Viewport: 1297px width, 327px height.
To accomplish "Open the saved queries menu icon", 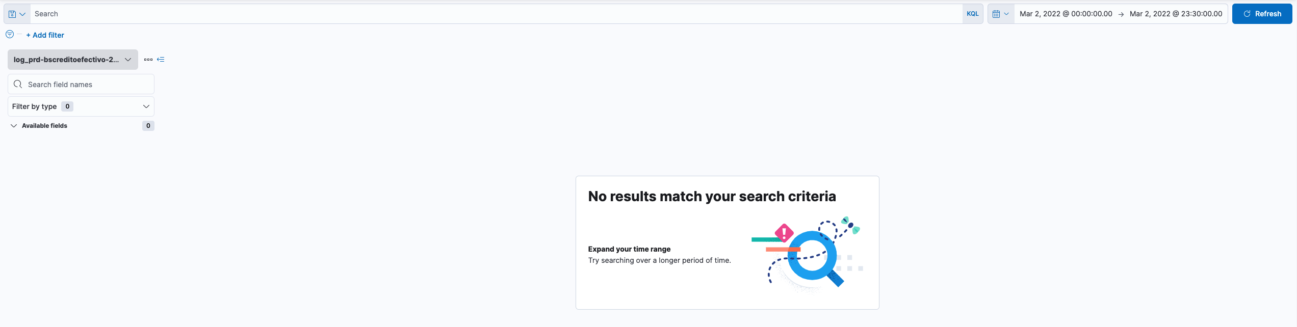I will [17, 14].
